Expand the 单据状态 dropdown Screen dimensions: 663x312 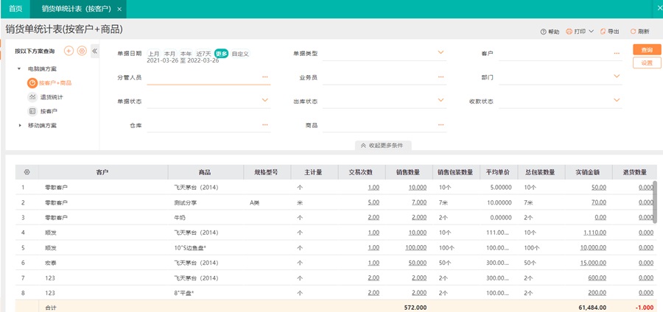click(x=265, y=100)
